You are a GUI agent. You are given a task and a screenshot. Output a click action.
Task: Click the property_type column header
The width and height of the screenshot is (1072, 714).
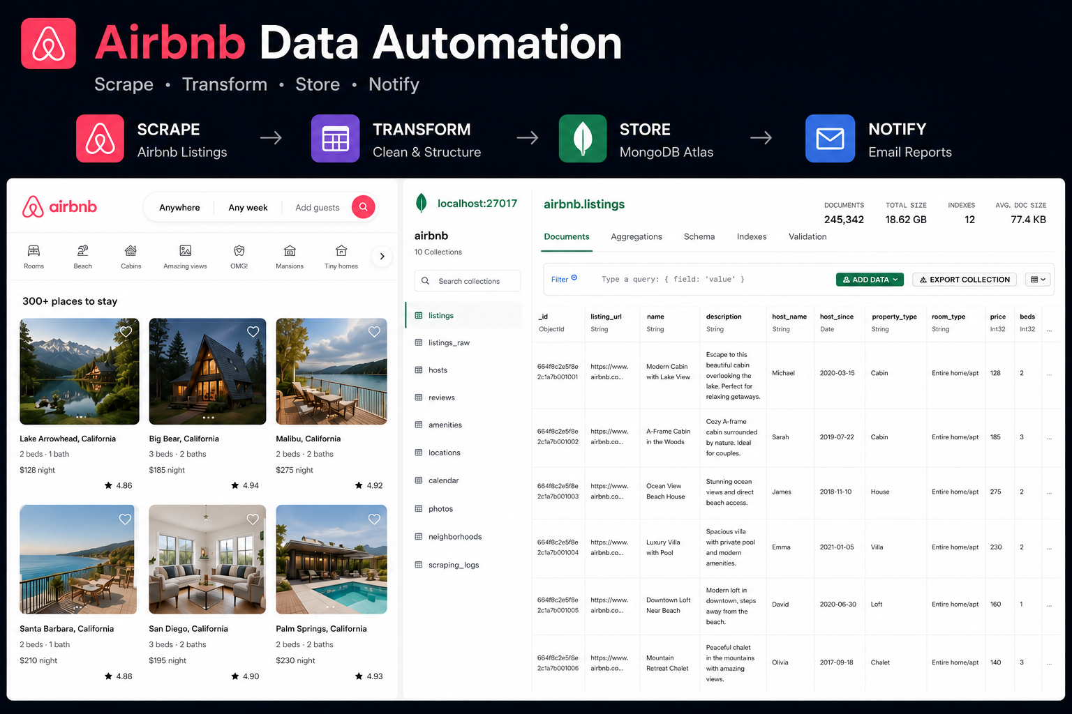pos(894,317)
